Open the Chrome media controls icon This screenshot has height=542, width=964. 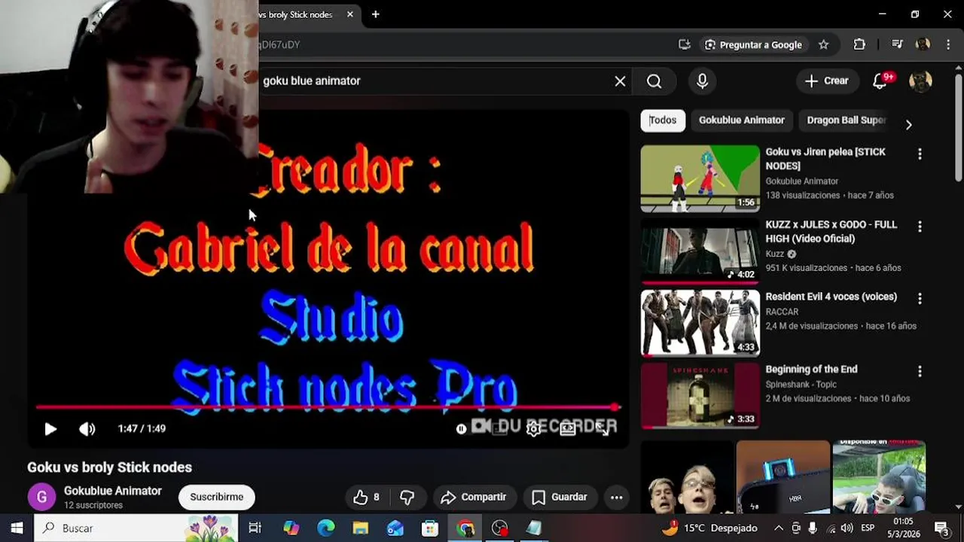click(x=897, y=44)
